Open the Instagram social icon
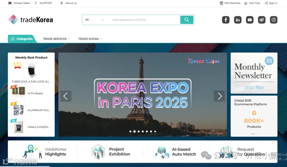The height and width of the screenshot is (167, 287). pyautogui.click(x=274, y=20)
